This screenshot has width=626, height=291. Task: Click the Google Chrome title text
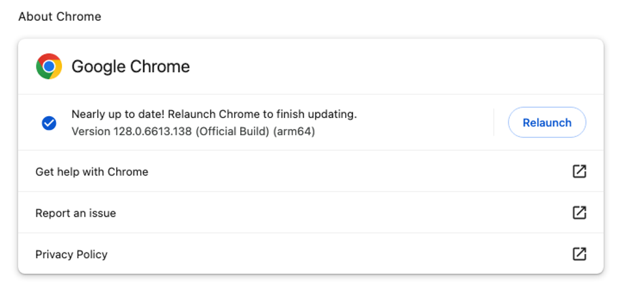point(131,67)
